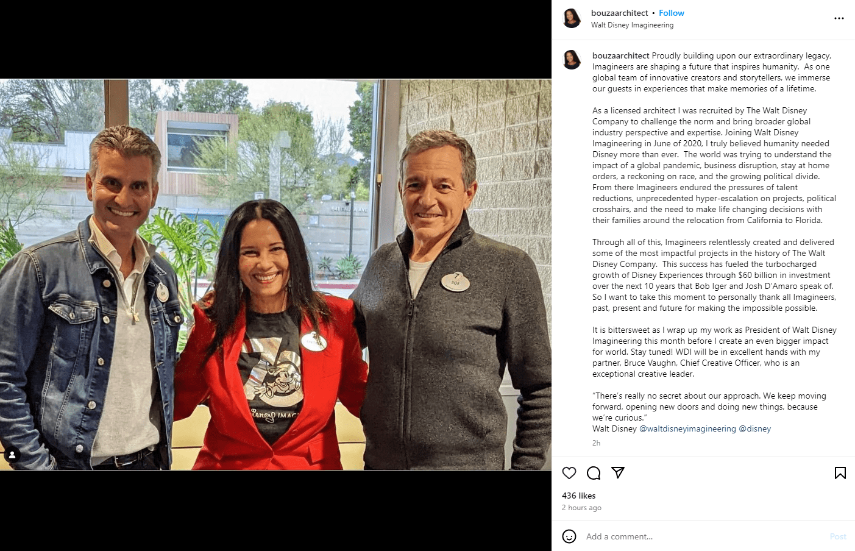855x551 pixels.
Task: Click the Add a comment field
Action: click(x=701, y=536)
